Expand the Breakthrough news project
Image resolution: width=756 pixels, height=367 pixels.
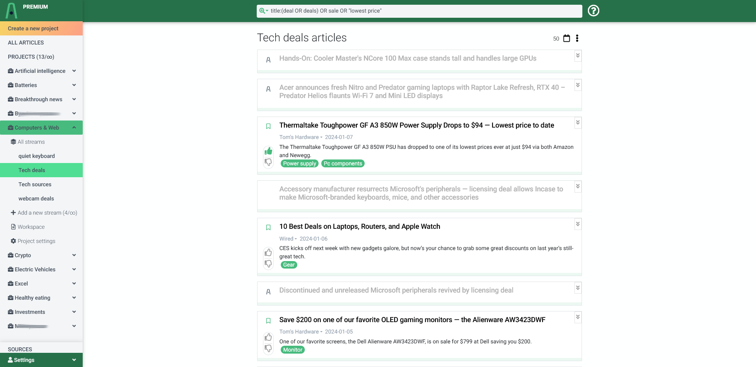point(74,99)
